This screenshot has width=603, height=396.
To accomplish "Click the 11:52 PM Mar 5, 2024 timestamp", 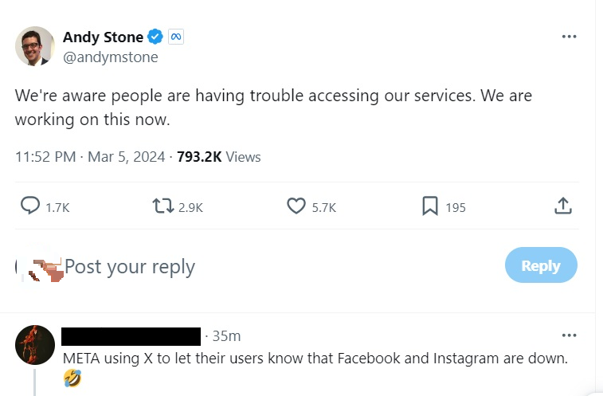I will pos(90,157).
